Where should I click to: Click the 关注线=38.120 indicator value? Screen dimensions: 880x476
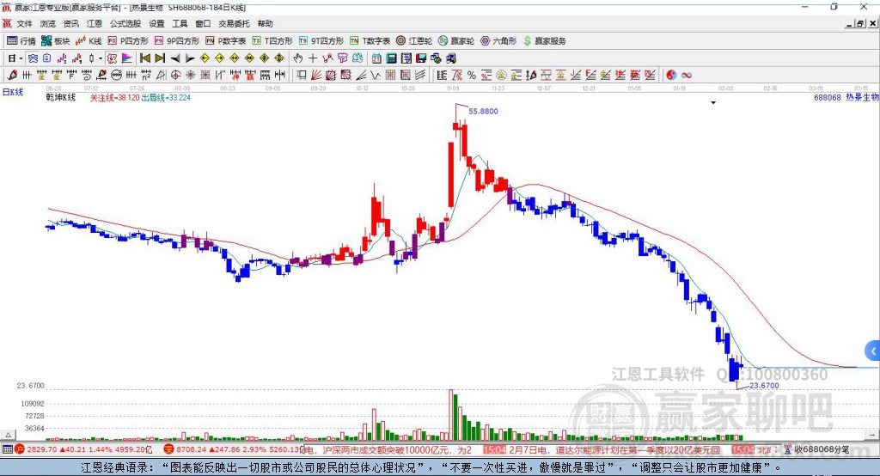pos(115,98)
